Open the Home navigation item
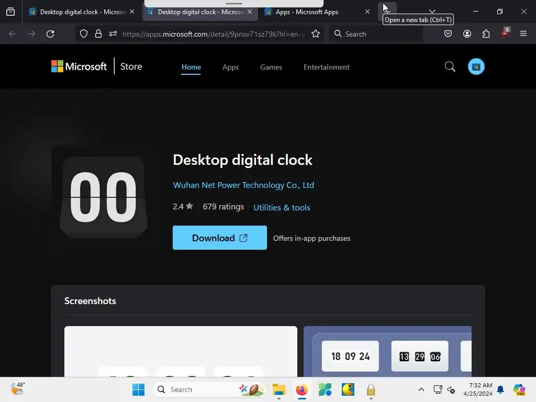 coord(191,67)
